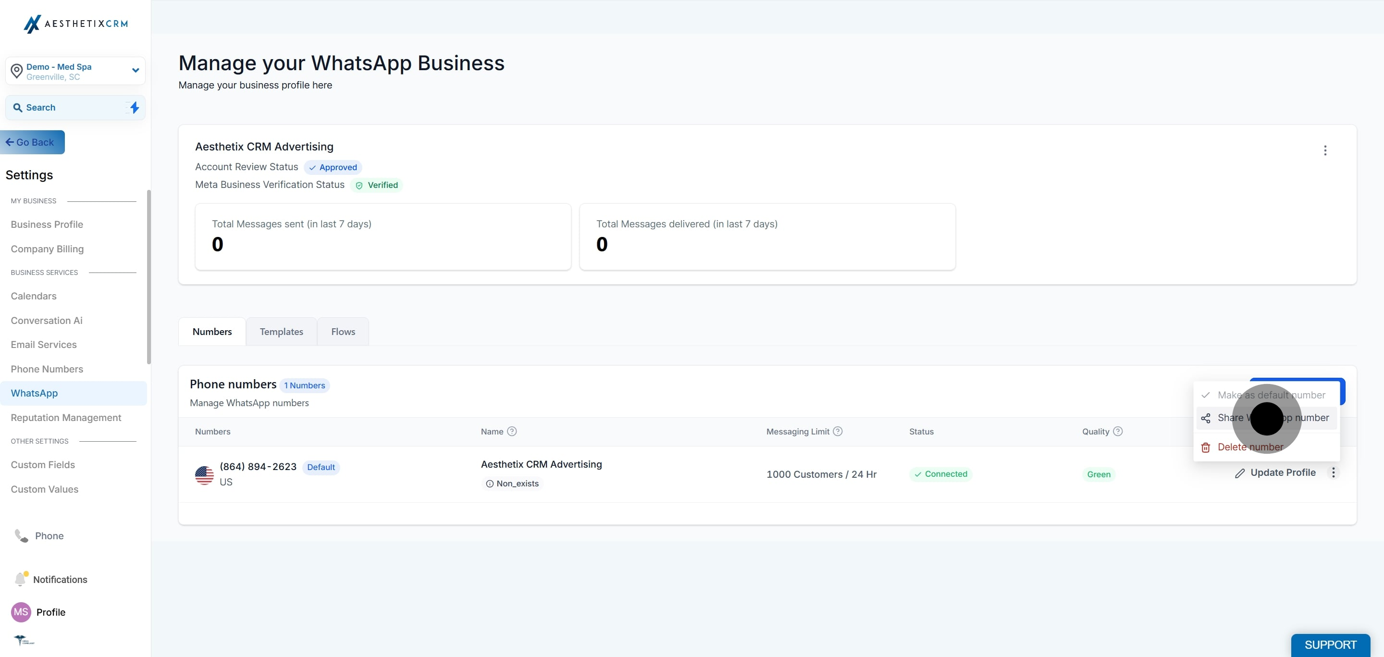Click the settings sidebar scrollbar
Screen dimensions: 1384x657
click(x=149, y=277)
